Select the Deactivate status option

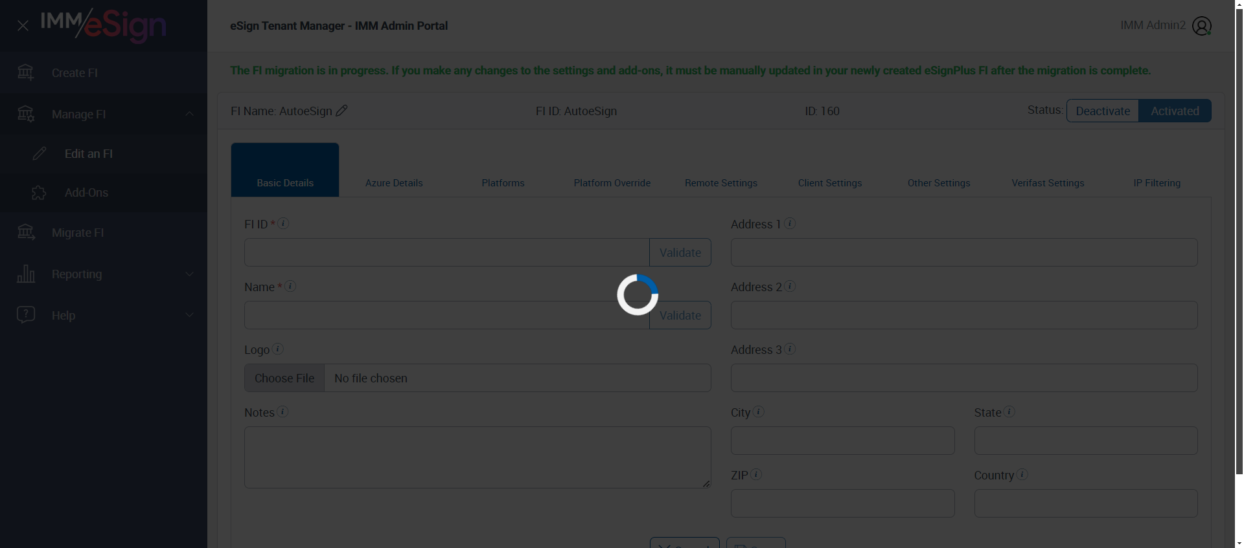click(x=1103, y=111)
